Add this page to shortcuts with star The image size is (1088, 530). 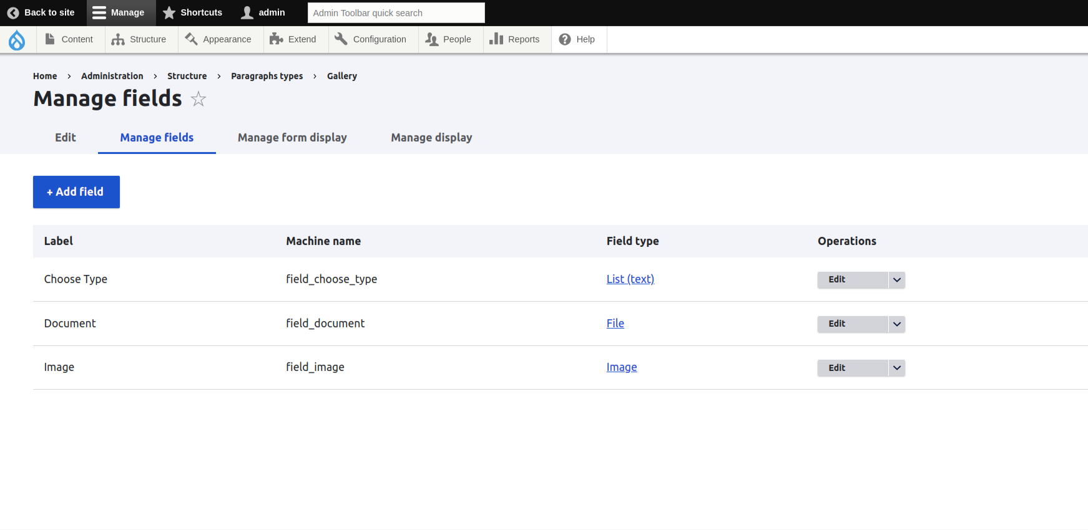(198, 99)
